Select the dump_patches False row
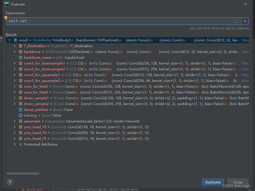This screenshot has height=191, width=255. click(x=128, y=110)
